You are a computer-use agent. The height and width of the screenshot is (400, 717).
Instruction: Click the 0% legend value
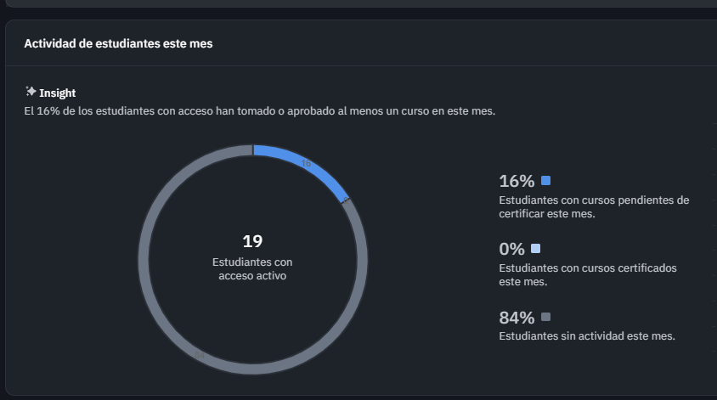click(512, 250)
